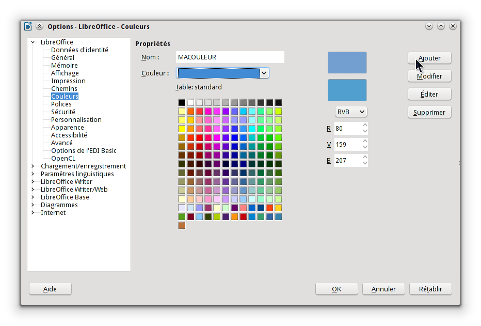Open the Impression options
This screenshot has width=481, height=326.
pos(68,81)
